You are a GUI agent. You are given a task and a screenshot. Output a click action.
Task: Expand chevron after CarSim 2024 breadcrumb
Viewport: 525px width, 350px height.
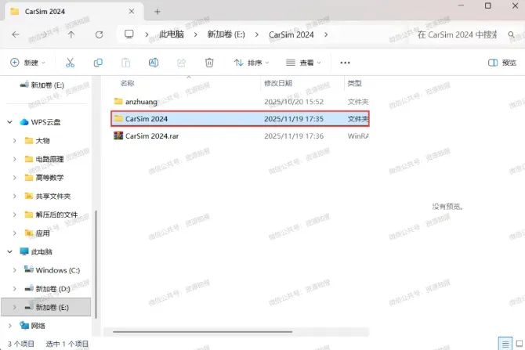click(326, 34)
